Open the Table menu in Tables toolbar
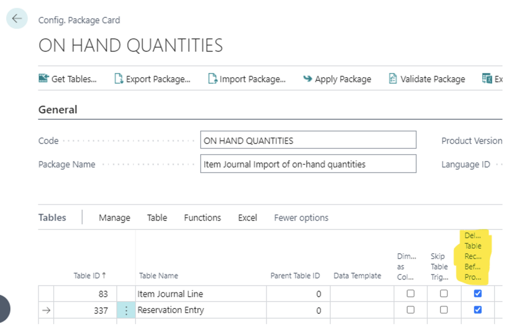This screenshot has width=506, height=326. [157, 217]
